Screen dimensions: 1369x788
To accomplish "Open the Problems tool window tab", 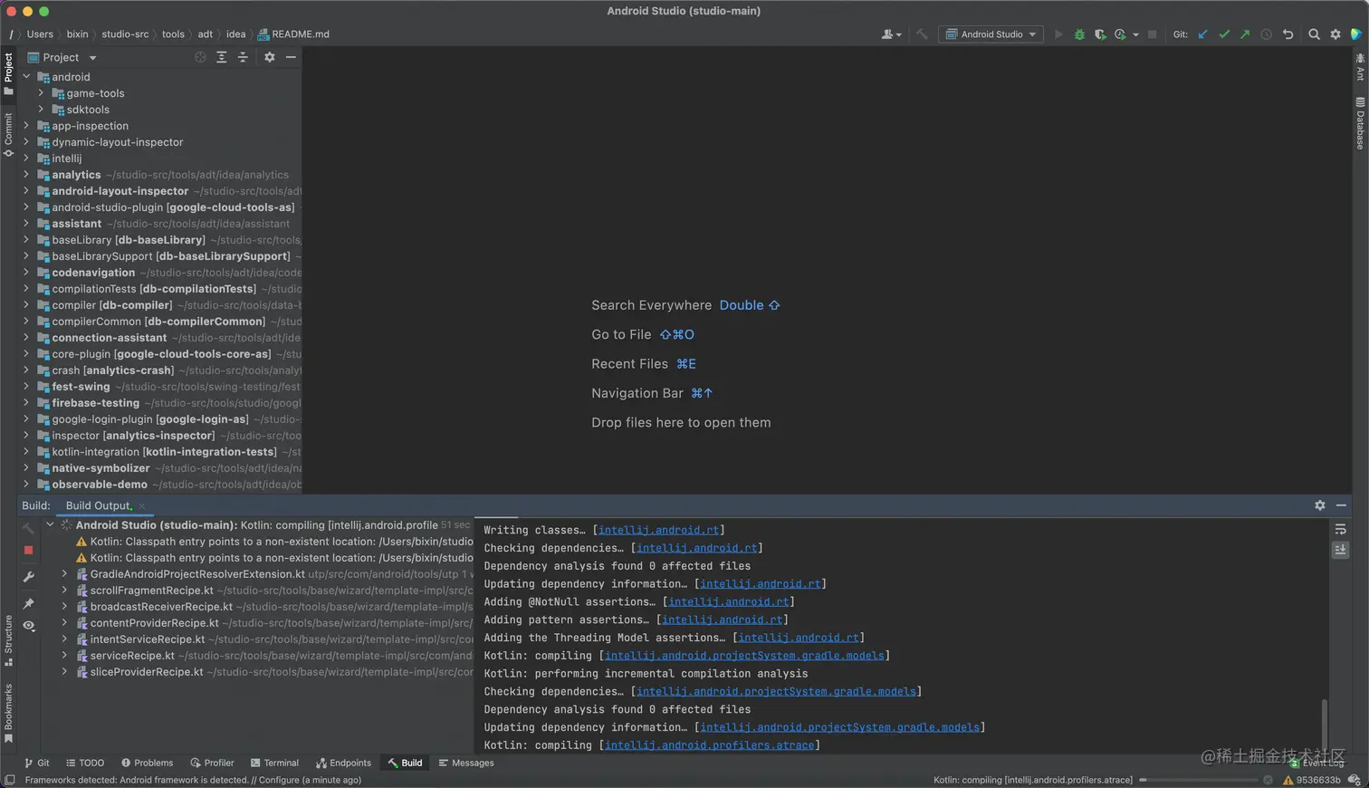I will [x=147, y=763].
